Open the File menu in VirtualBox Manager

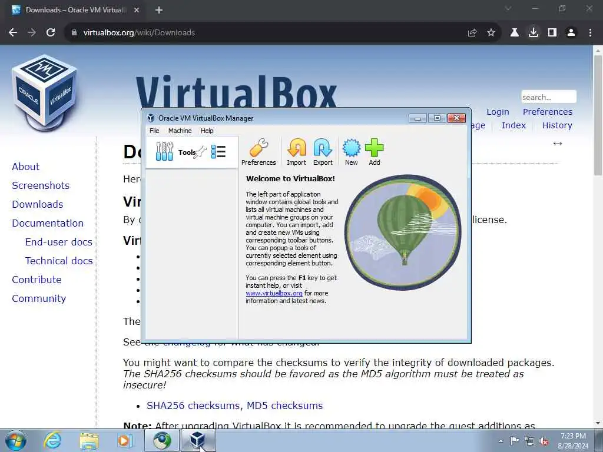tap(154, 131)
